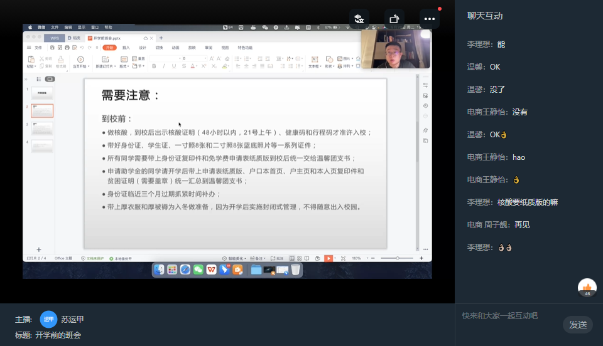
Task: Expand the 当页开始 dropdown arrow
Action: 89,66
